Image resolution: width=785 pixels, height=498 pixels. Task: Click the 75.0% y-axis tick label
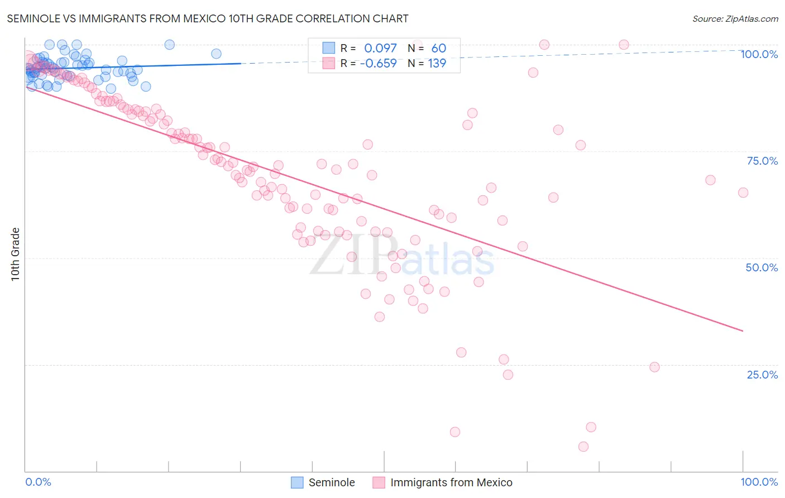(762, 161)
